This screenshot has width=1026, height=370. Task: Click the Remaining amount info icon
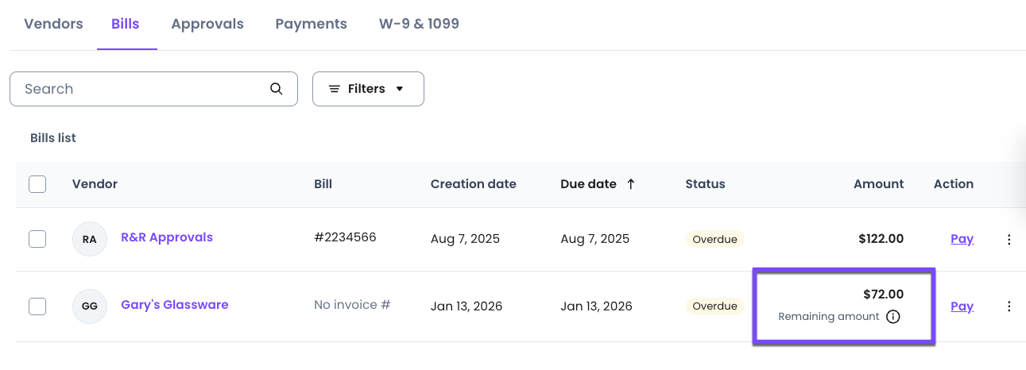pos(893,317)
